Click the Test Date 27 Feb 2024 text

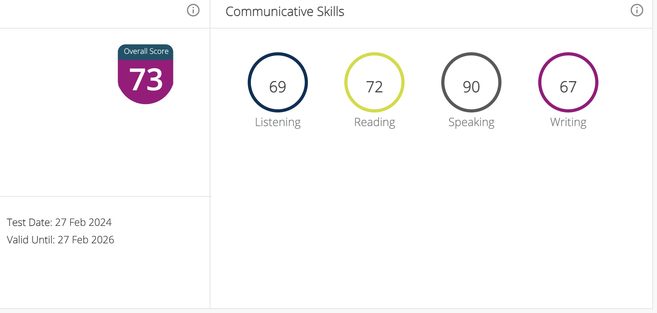(x=59, y=222)
